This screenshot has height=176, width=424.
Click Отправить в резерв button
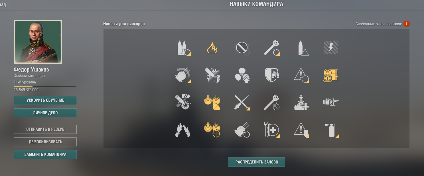[45, 129]
